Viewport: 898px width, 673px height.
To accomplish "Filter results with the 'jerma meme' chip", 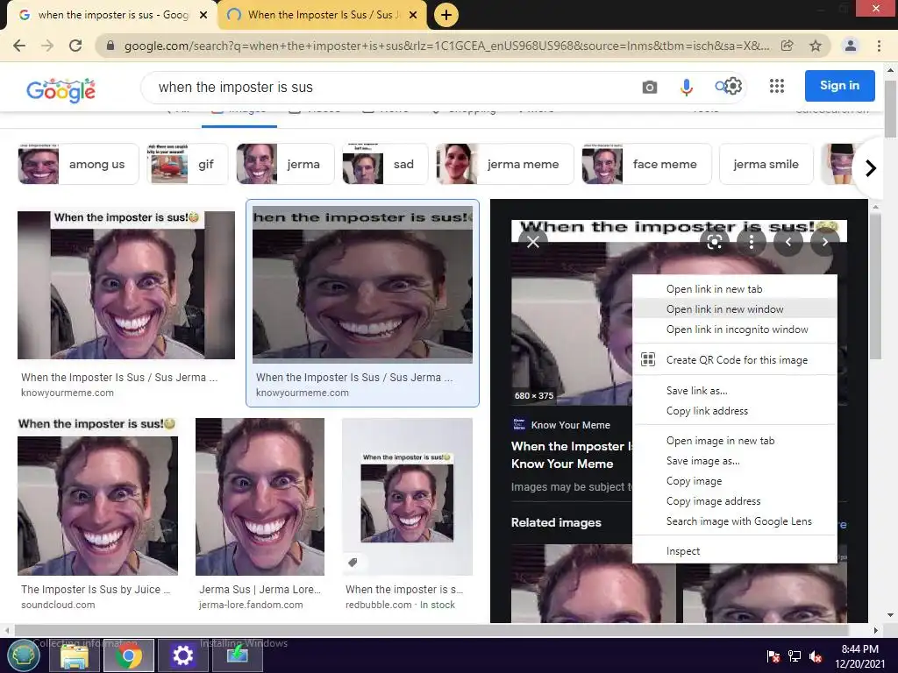I will [x=504, y=164].
